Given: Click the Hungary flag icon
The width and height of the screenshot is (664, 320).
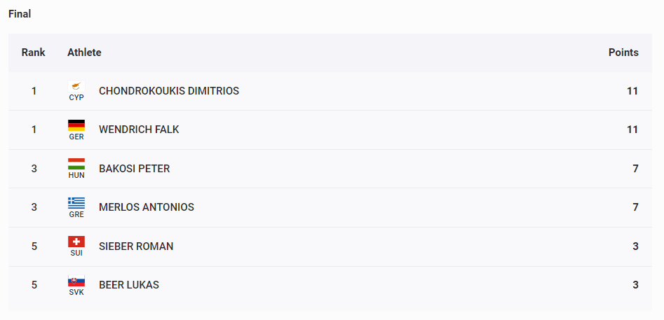Looking at the screenshot, I should pos(76,164).
